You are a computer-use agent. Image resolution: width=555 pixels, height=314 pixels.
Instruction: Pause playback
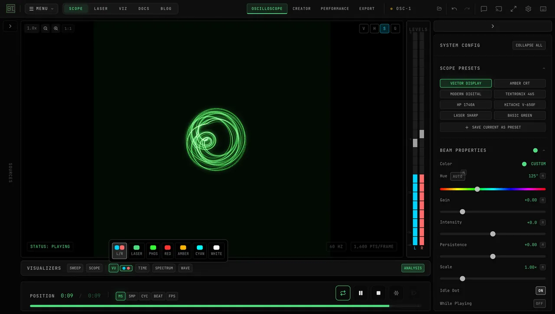(361, 293)
